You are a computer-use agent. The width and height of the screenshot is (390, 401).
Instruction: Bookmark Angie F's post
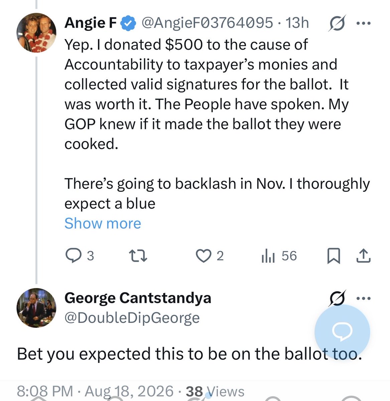pos(333,256)
